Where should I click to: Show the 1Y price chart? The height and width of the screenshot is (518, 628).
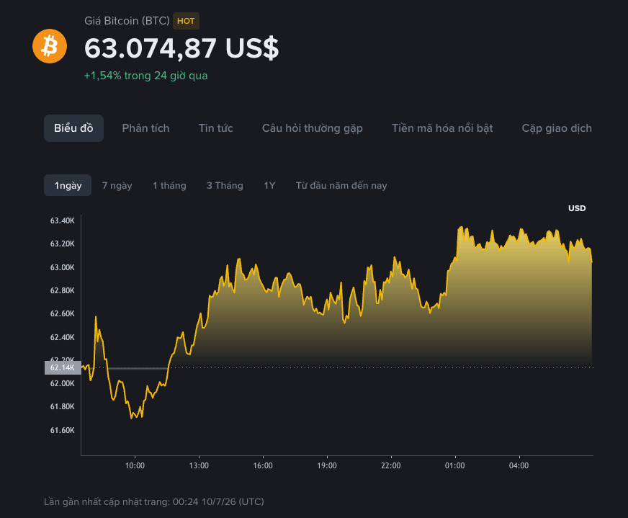[269, 185]
